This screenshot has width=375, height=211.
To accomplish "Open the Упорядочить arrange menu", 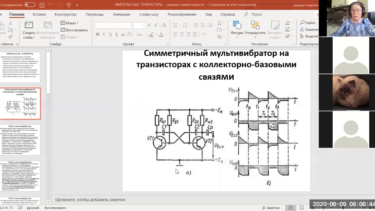I will coord(255,29).
